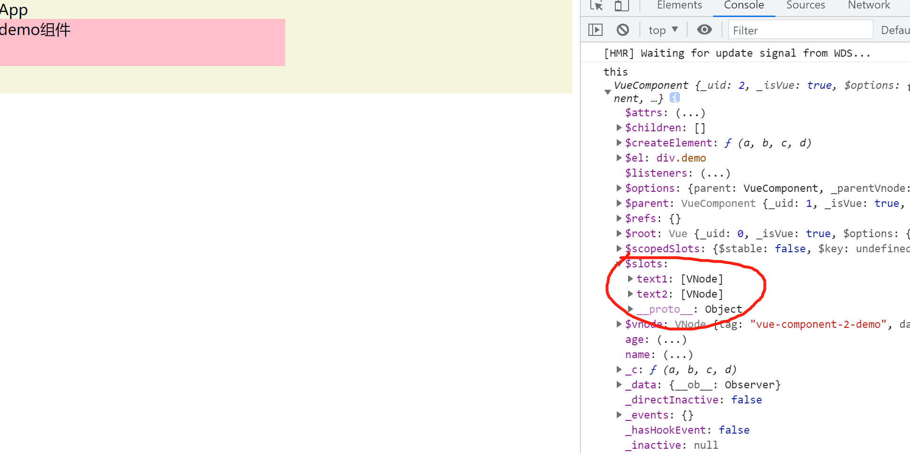910x453 pixels.
Task: Focus the console Filter input field
Action: [800, 30]
